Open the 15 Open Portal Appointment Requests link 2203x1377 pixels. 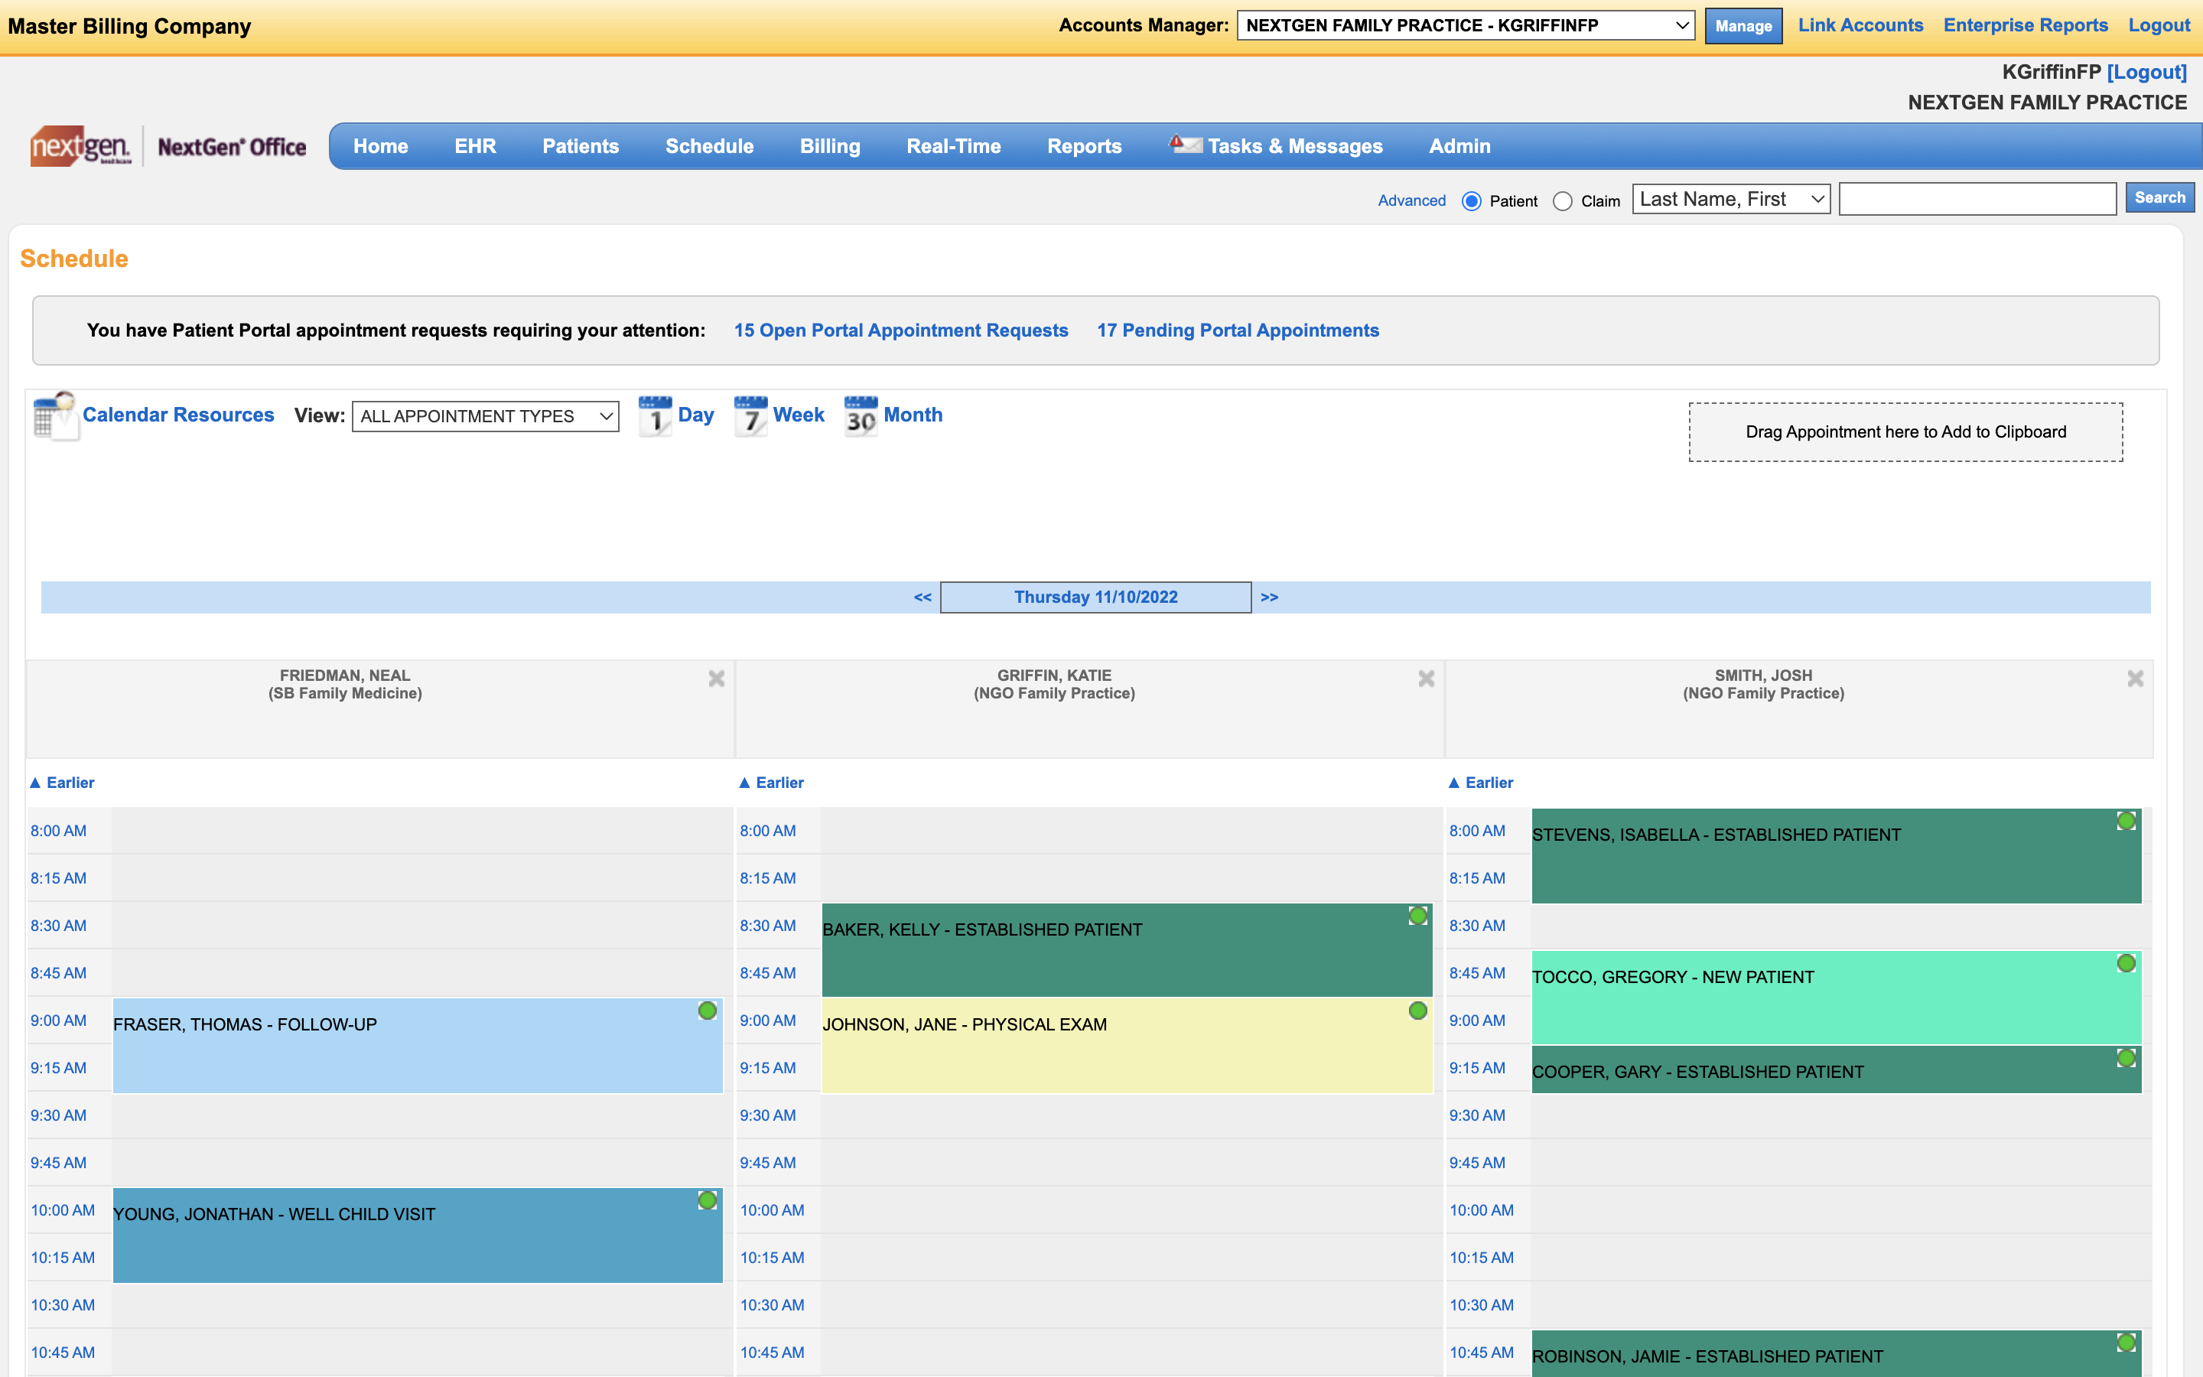(x=901, y=330)
